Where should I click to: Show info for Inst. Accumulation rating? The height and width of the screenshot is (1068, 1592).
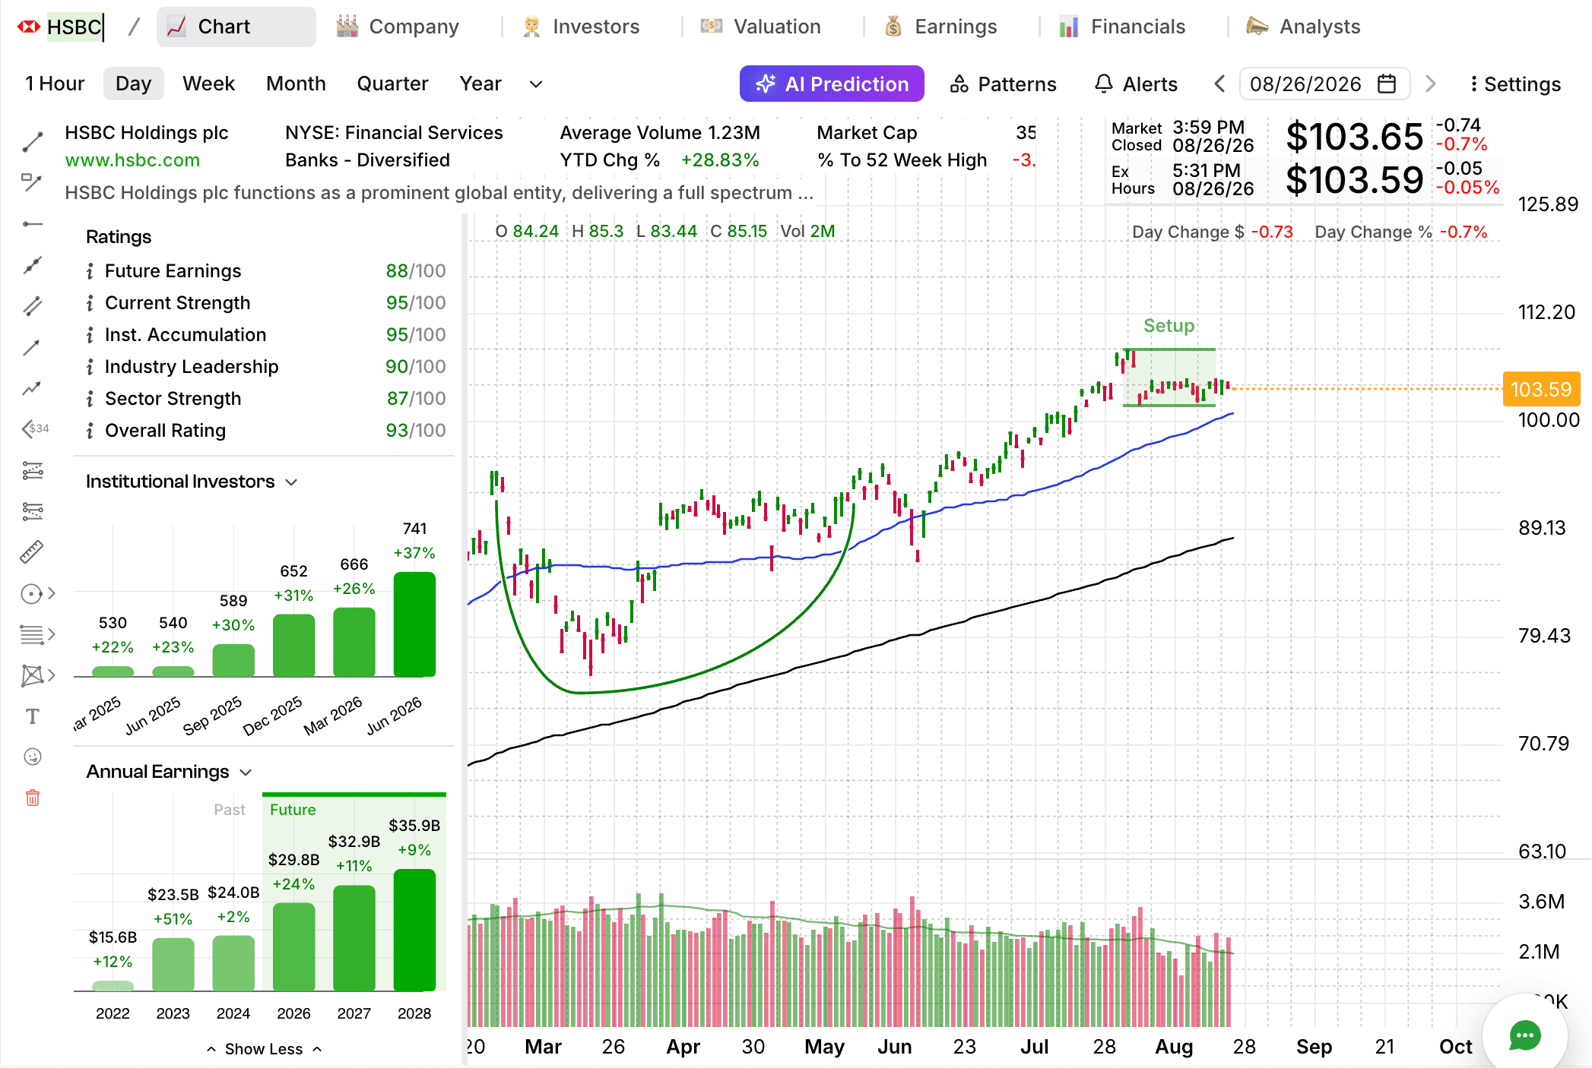[x=90, y=335]
